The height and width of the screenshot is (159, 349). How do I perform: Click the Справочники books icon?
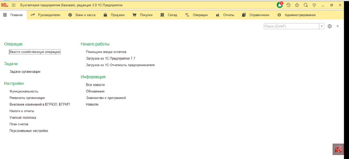(x=244, y=15)
